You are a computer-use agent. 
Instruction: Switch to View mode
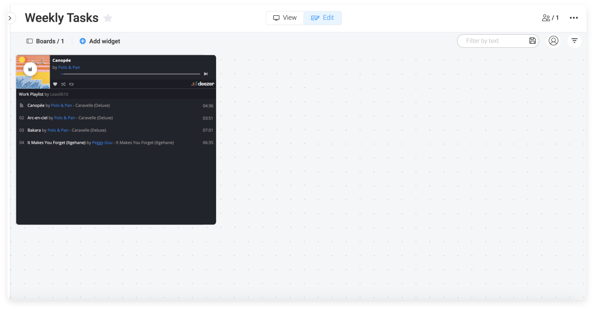coord(285,18)
